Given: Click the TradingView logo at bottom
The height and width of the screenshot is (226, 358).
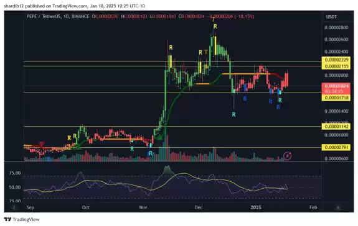Looking at the screenshot, I should (x=22, y=219).
